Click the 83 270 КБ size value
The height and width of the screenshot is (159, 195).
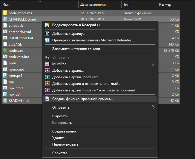coord(171,51)
